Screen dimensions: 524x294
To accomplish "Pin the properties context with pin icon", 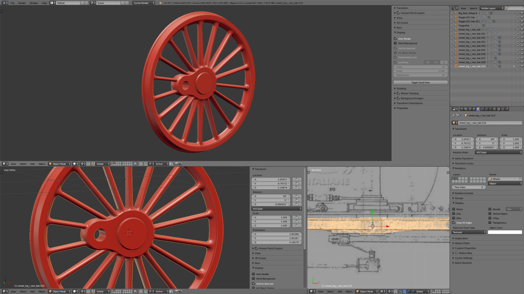I will click(453, 115).
